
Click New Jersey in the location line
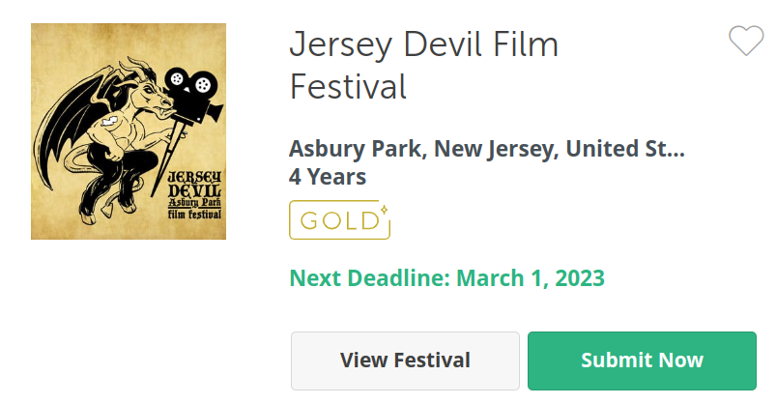tap(497, 149)
